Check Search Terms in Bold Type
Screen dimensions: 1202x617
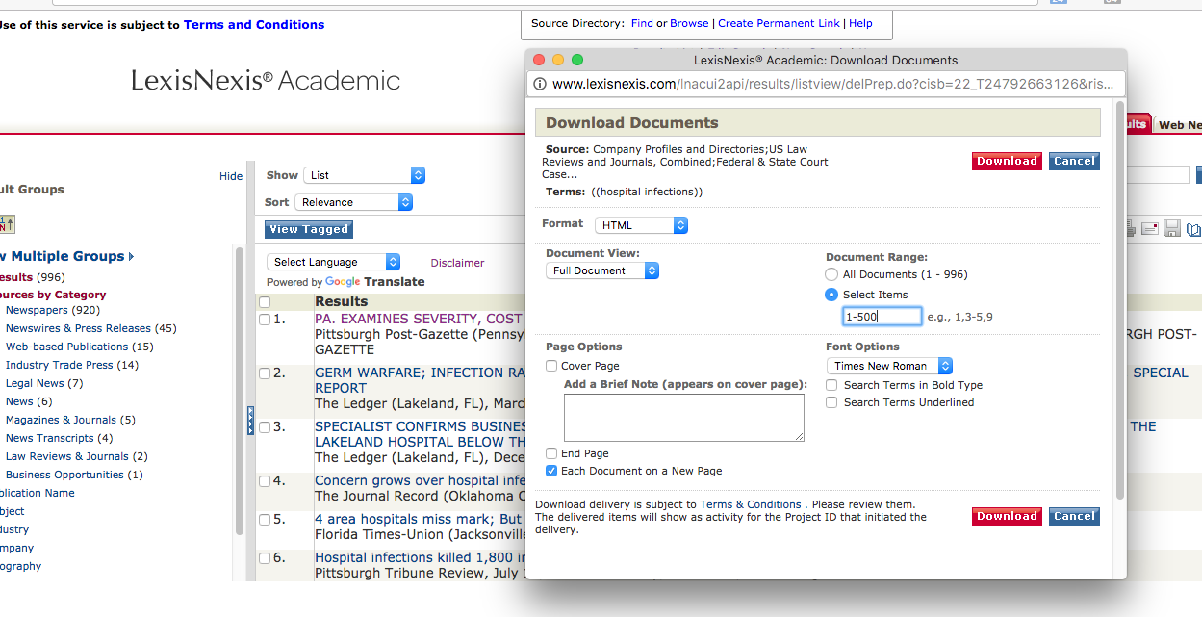[x=831, y=385]
